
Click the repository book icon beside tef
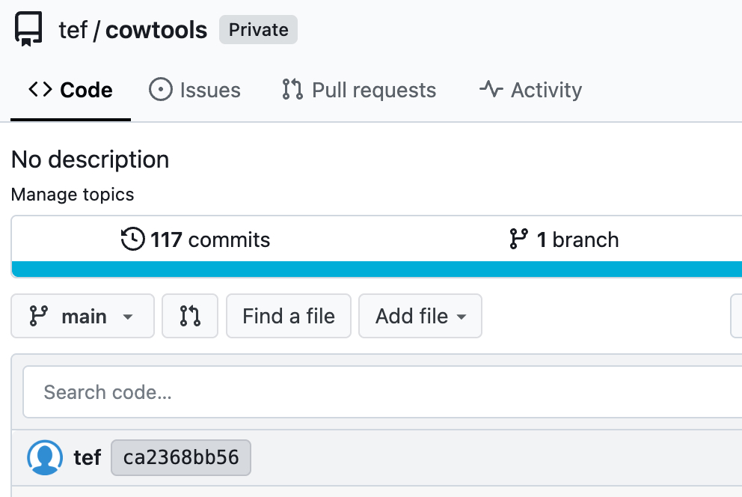pos(28,30)
